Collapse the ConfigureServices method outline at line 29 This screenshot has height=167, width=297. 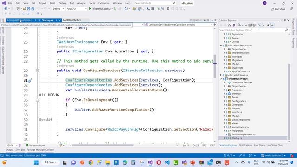pos(37,71)
